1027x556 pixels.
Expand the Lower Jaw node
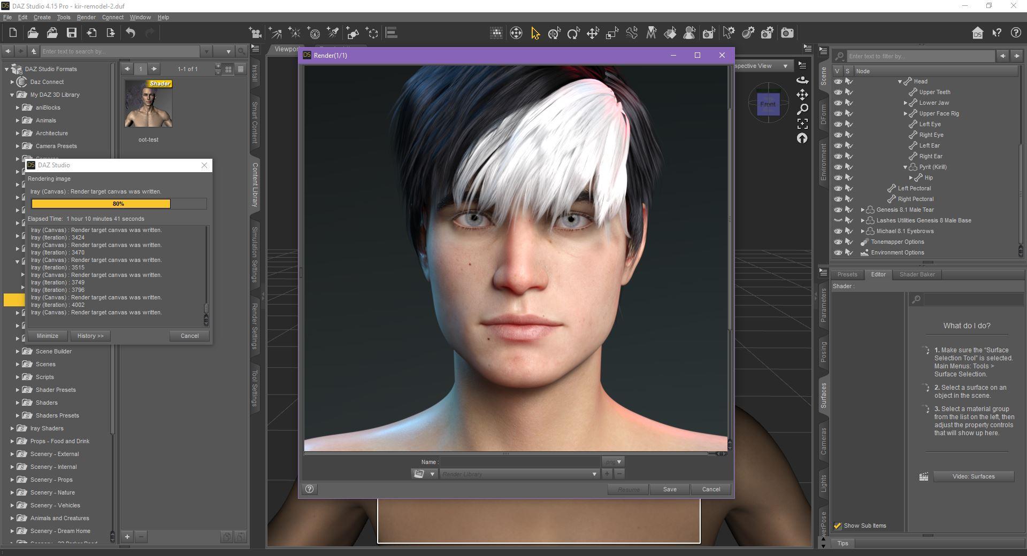[x=906, y=103]
